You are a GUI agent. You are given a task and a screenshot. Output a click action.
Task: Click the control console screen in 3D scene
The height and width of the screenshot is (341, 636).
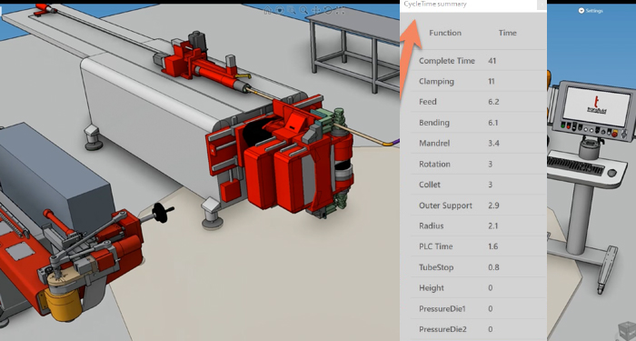coord(598,106)
